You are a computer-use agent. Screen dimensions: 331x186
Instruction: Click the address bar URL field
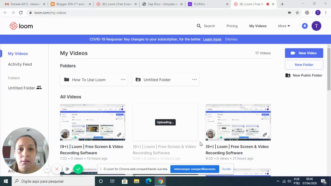(155, 12)
